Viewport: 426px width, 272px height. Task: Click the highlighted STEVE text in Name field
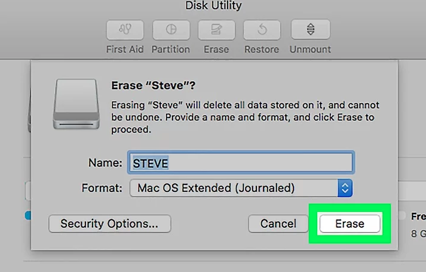point(151,163)
